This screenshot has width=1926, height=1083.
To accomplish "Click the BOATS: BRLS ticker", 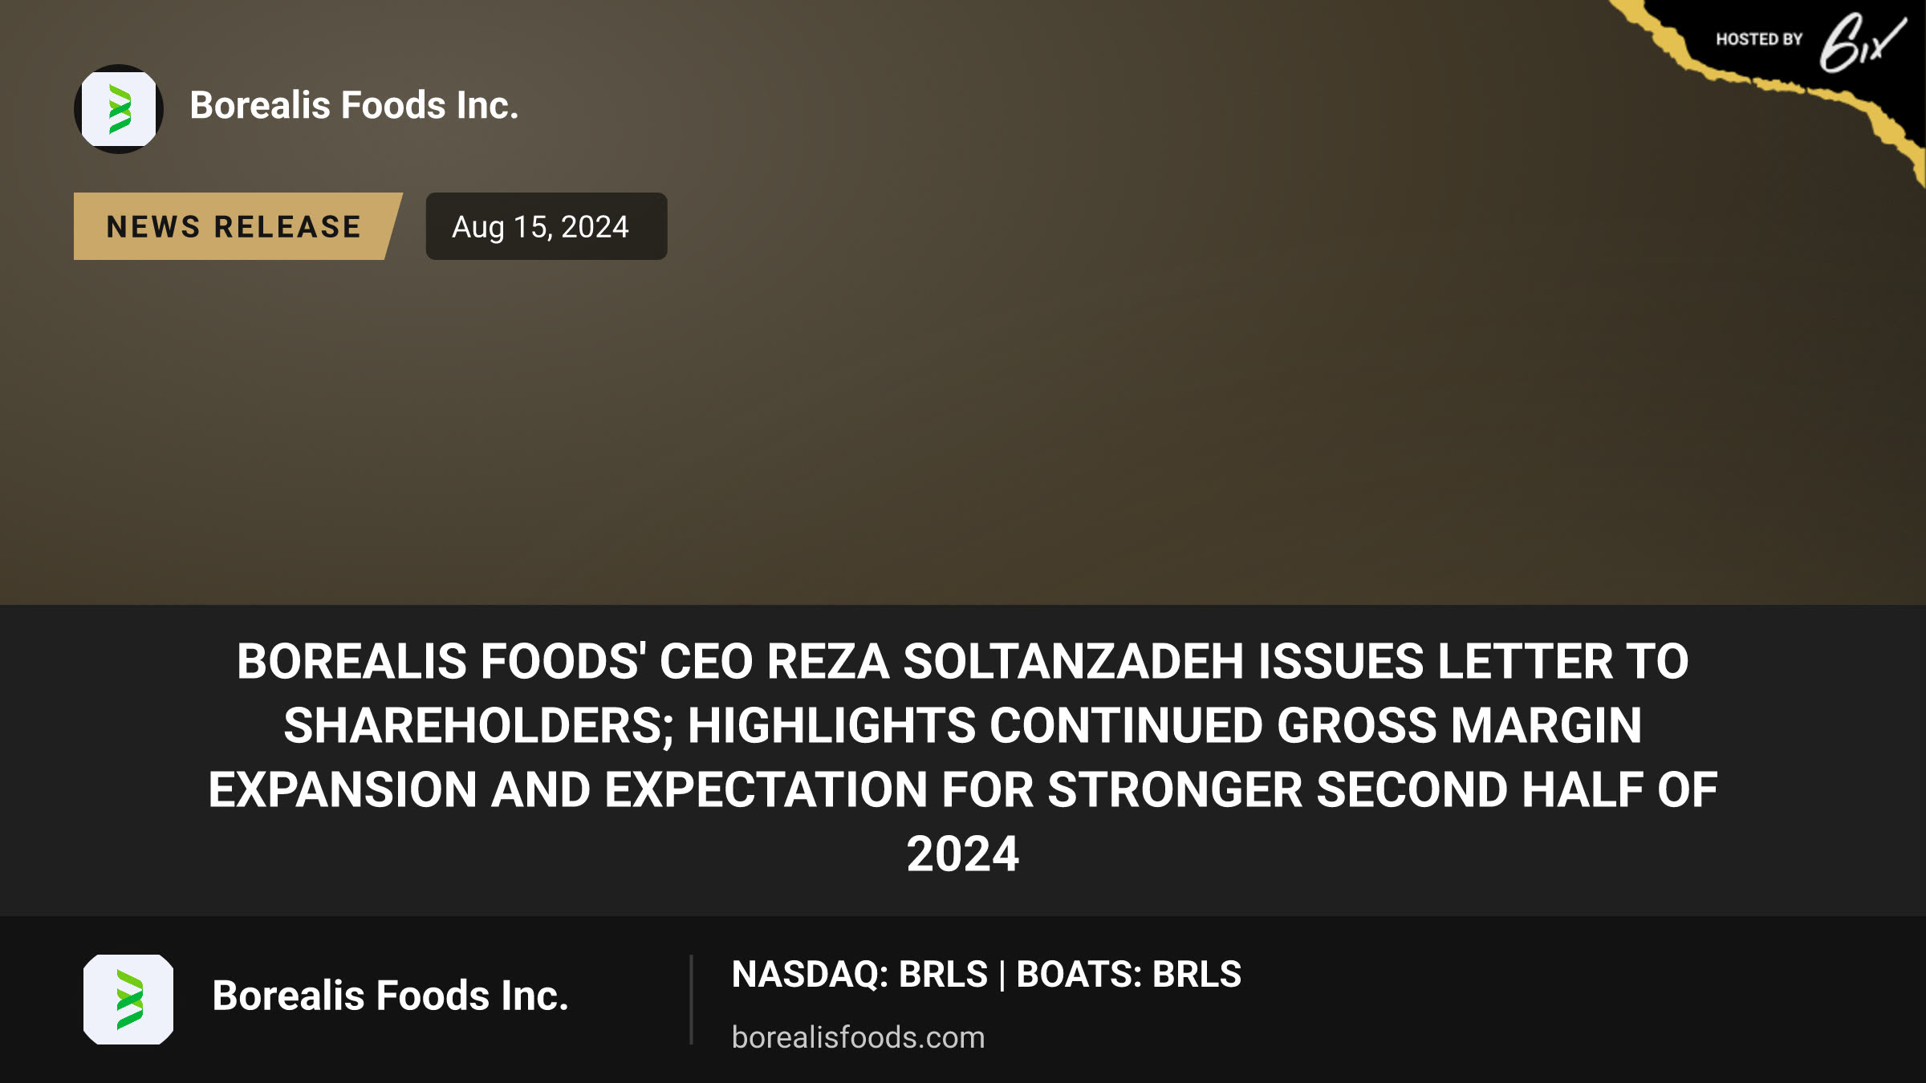I will pos(1128,974).
